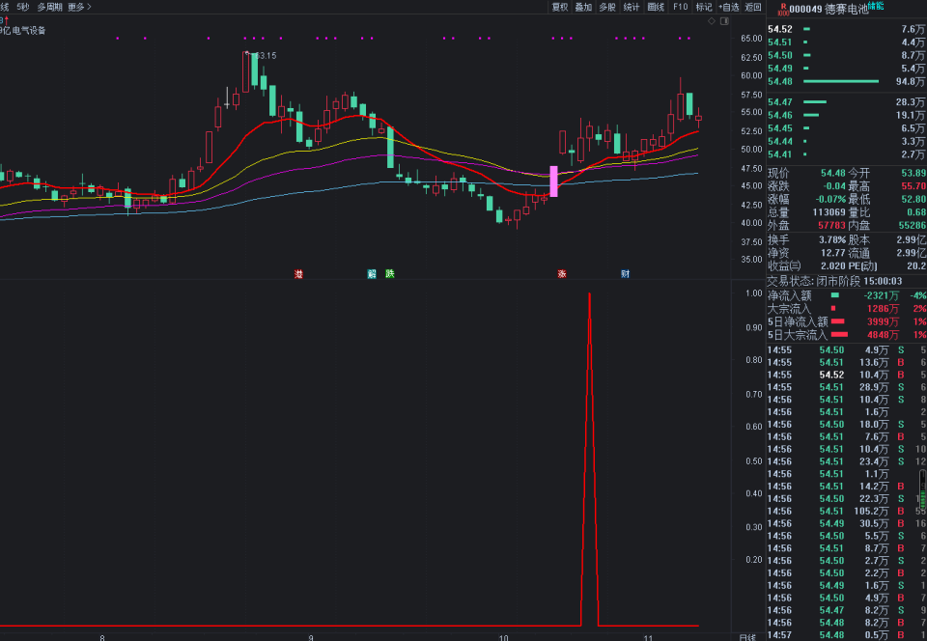Click the 总量 113069 value
This screenshot has width=927, height=641.
[829, 212]
